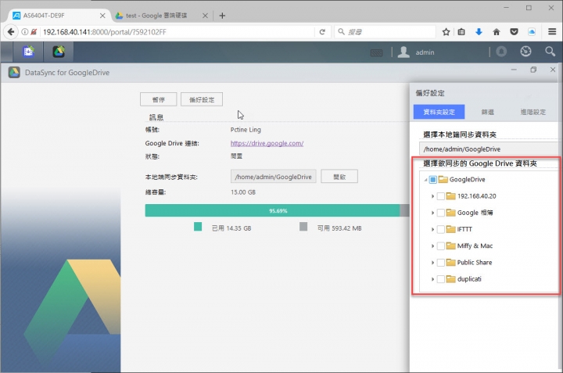Check the Google 相簿 folder checkbox

pos(440,213)
